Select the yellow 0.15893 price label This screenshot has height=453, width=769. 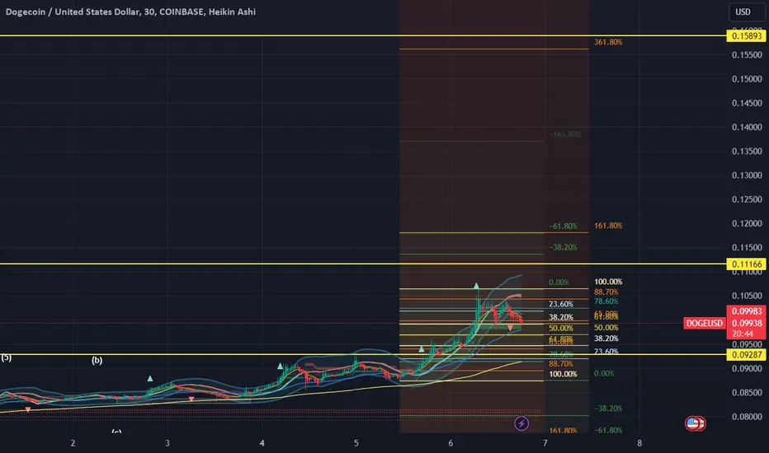pos(746,35)
